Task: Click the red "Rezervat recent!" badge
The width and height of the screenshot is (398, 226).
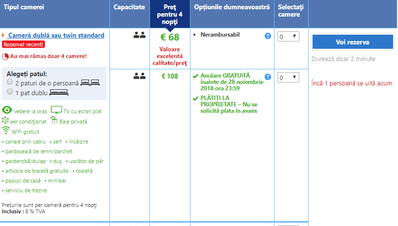Action: tap(23, 44)
